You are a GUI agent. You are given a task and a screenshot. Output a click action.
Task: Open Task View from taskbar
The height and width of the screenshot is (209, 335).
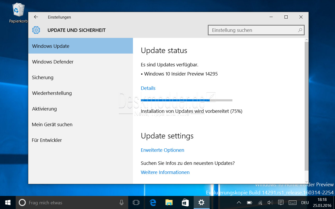click(136, 202)
